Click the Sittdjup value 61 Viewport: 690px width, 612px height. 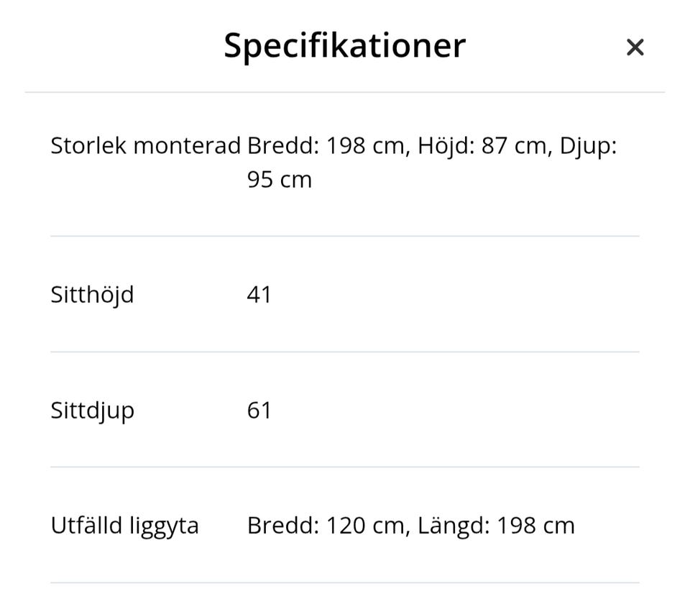click(259, 411)
